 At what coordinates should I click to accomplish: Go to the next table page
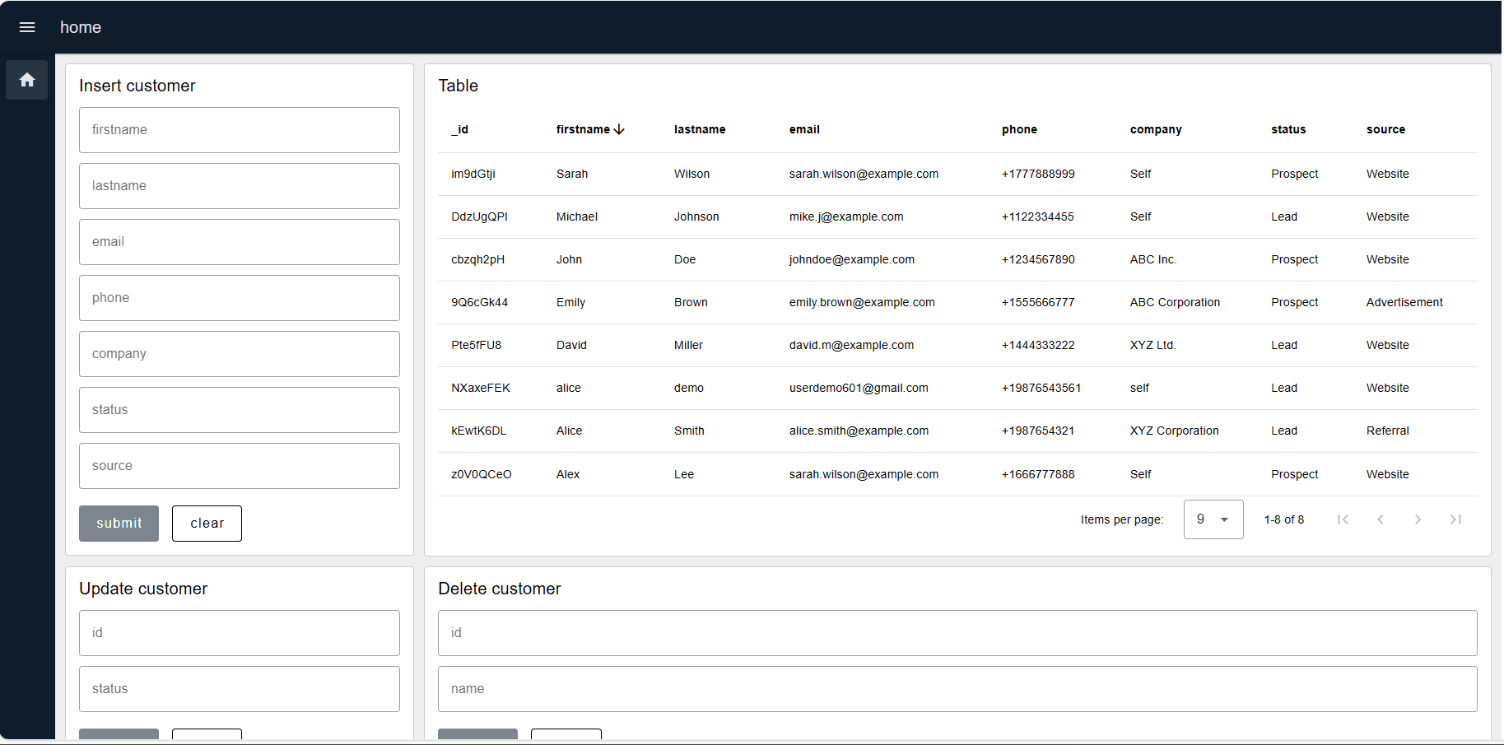point(1418,519)
